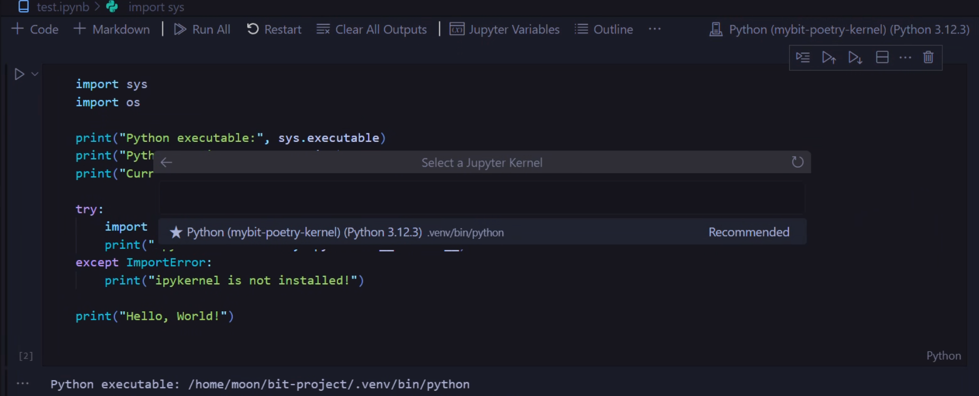This screenshot has width=979, height=396.
Task: Restart the Jupyter kernel
Action: tap(274, 29)
